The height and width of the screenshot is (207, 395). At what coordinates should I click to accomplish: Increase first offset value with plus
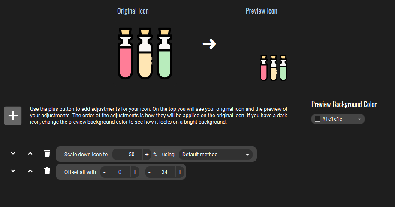pos(135,172)
